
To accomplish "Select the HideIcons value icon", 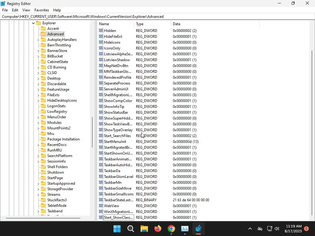I will click(101, 42).
